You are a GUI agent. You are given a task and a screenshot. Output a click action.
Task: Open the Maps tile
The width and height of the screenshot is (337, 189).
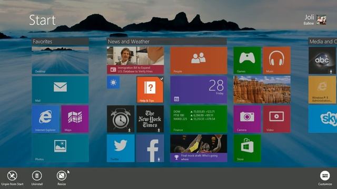click(75, 119)
